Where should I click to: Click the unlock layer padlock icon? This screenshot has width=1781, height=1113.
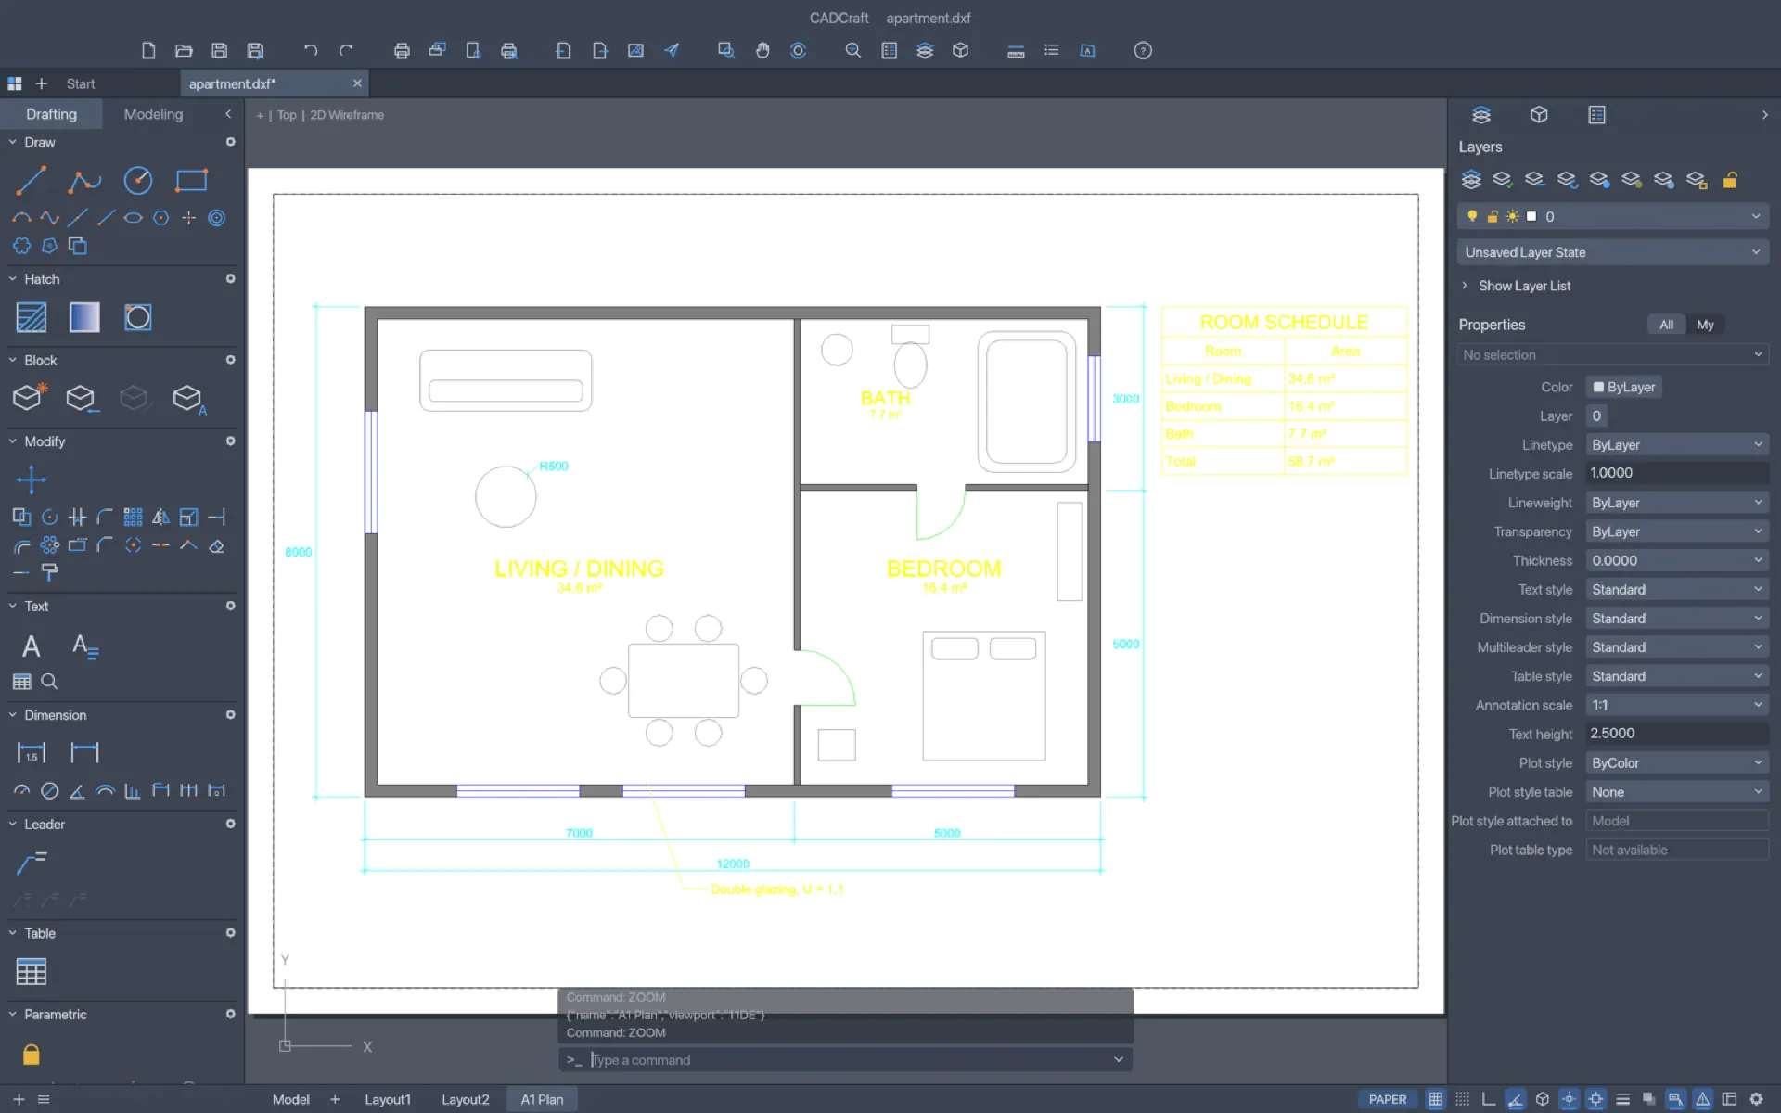tap(1730, 180)
